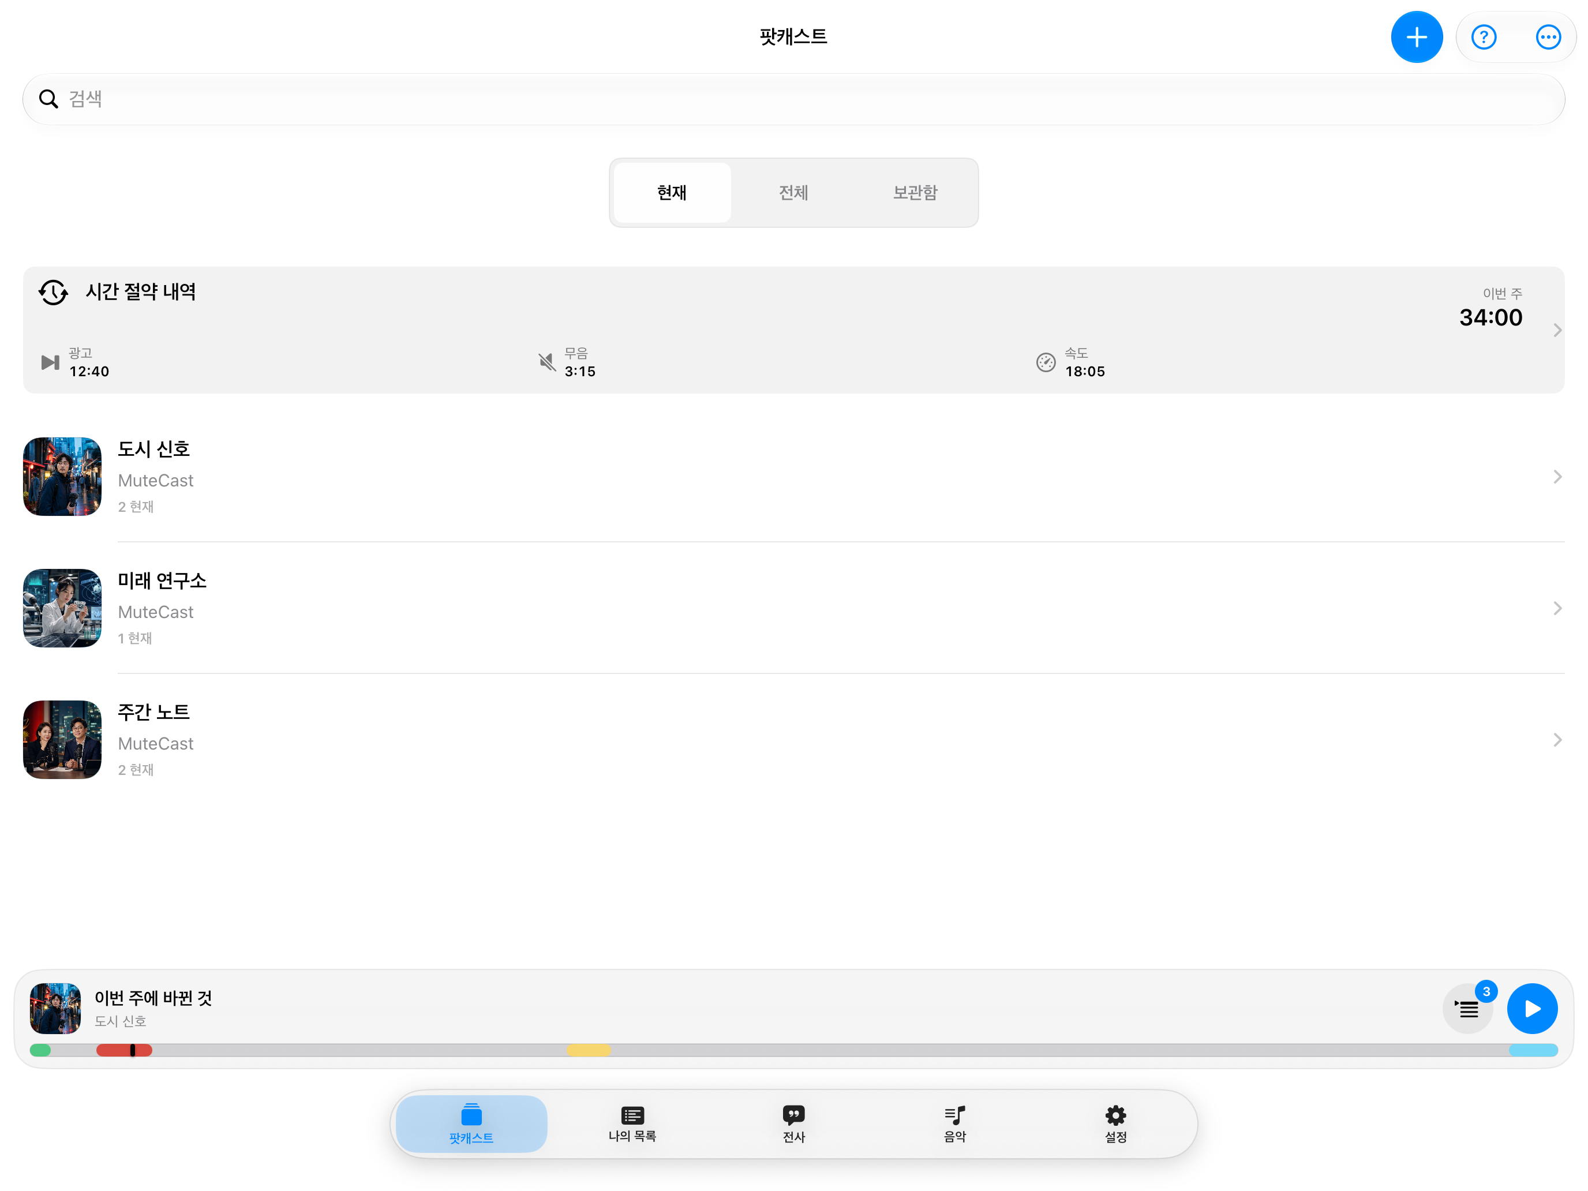Screen dimensions: 1588x1191
Task: Switch to the 현재 segment
Action: 672,192
